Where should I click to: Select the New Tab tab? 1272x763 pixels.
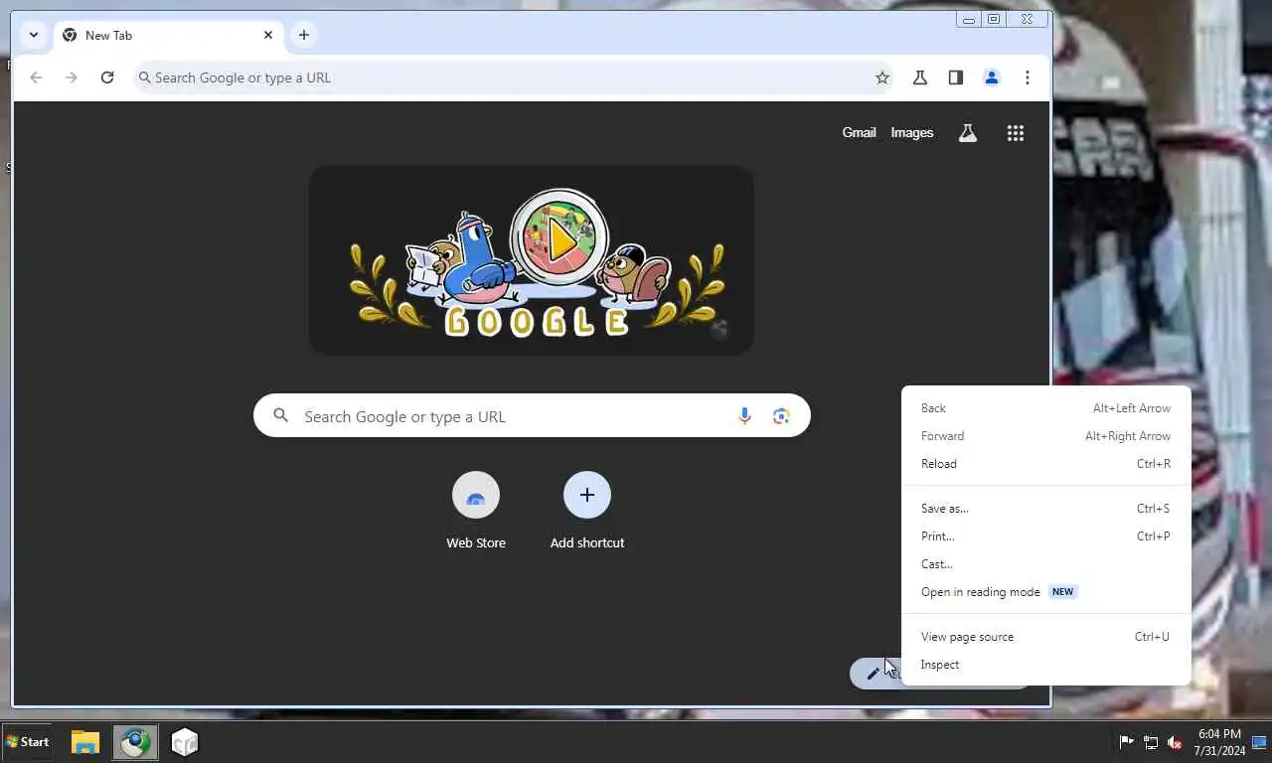pos(168,35)
